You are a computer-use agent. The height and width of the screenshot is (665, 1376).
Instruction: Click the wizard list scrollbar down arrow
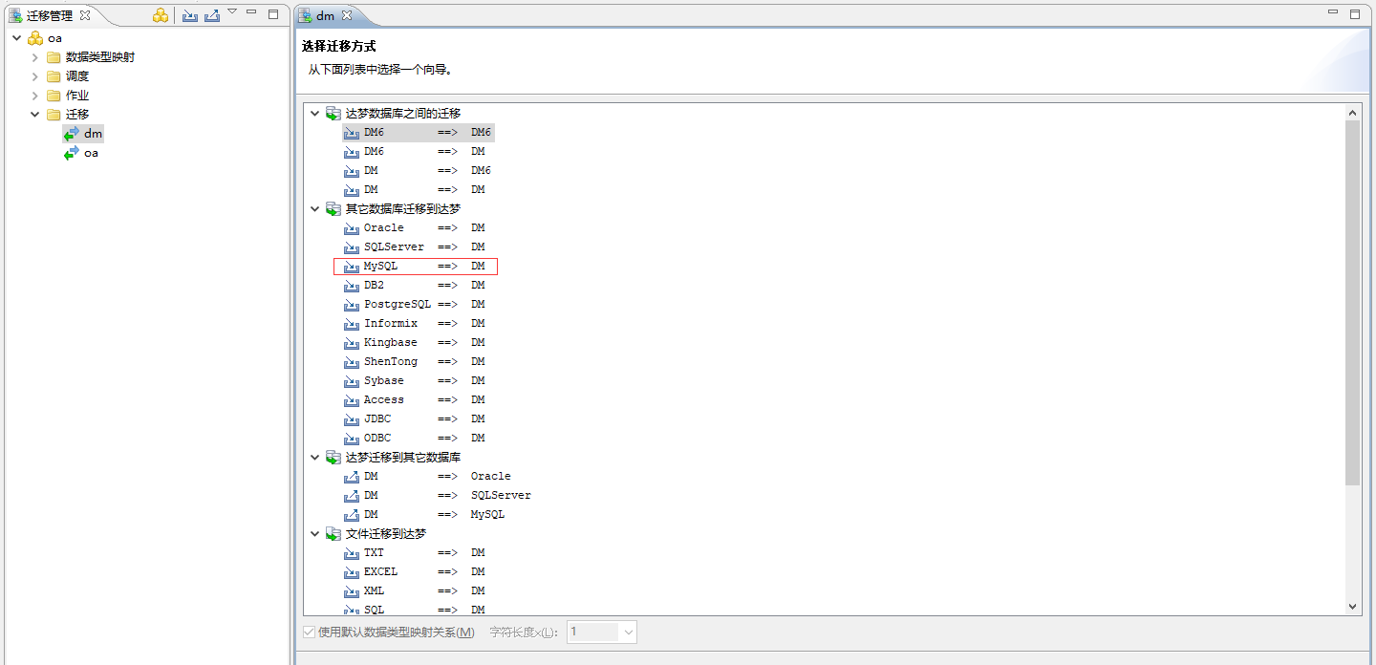tap(1352, 606)
